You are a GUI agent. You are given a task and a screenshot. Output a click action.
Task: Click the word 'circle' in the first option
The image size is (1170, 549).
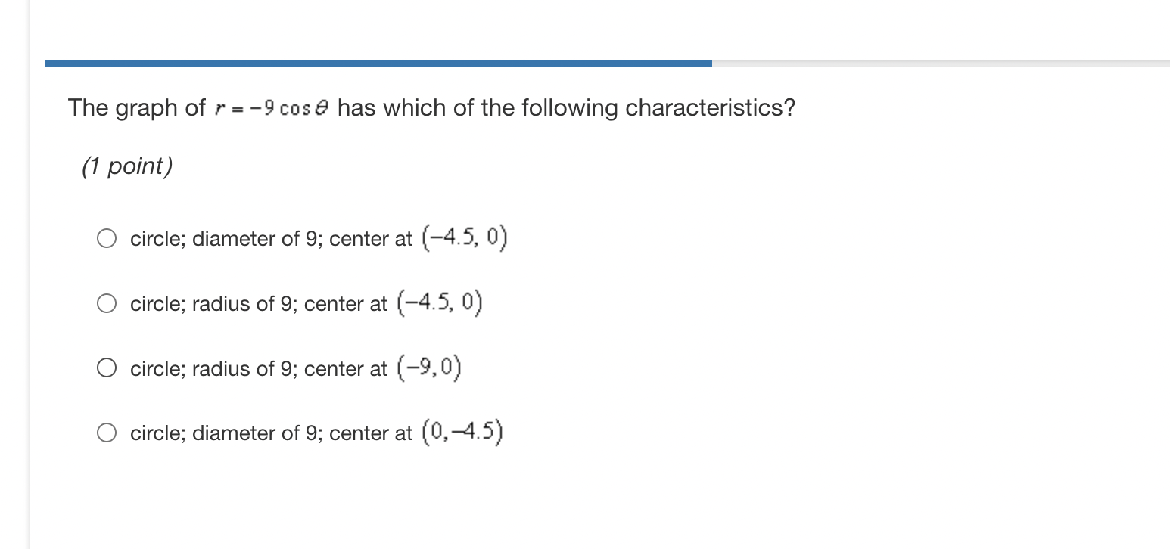click(x=154, y=238)
